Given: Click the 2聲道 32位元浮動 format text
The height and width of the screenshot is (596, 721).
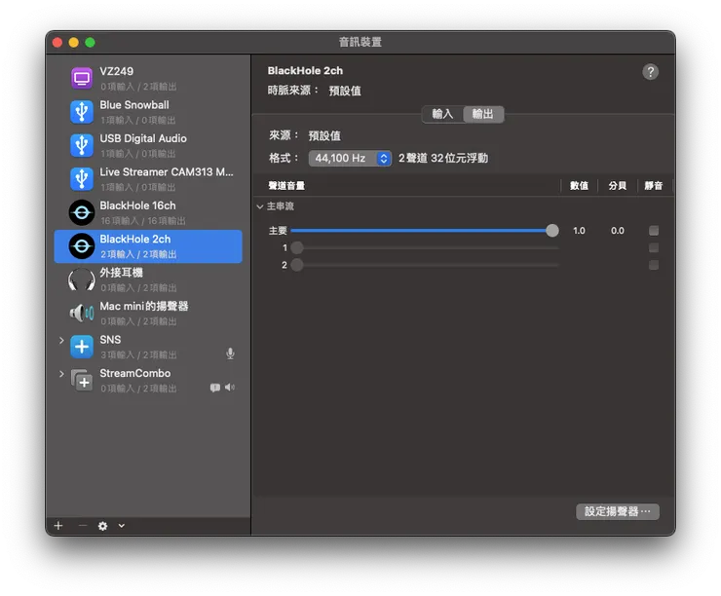Looking at the screenshot, I should pos(443,158).
